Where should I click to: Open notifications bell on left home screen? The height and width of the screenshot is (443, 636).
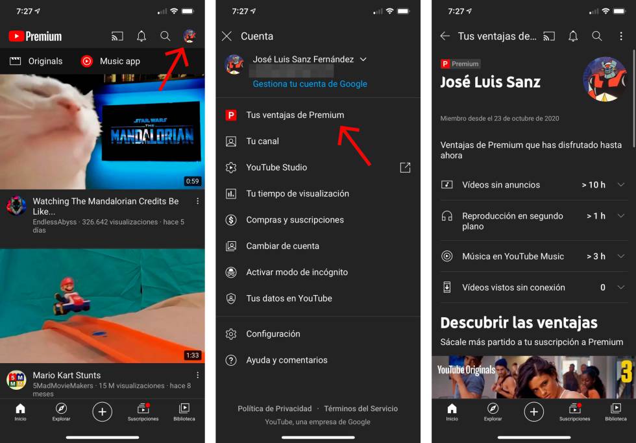point(141,36)
